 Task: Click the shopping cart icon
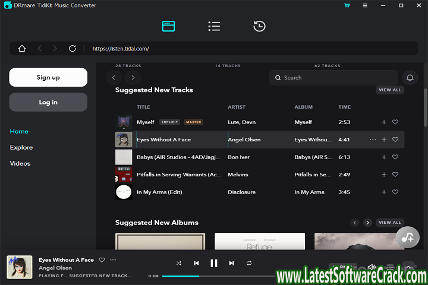coord(347,5)
